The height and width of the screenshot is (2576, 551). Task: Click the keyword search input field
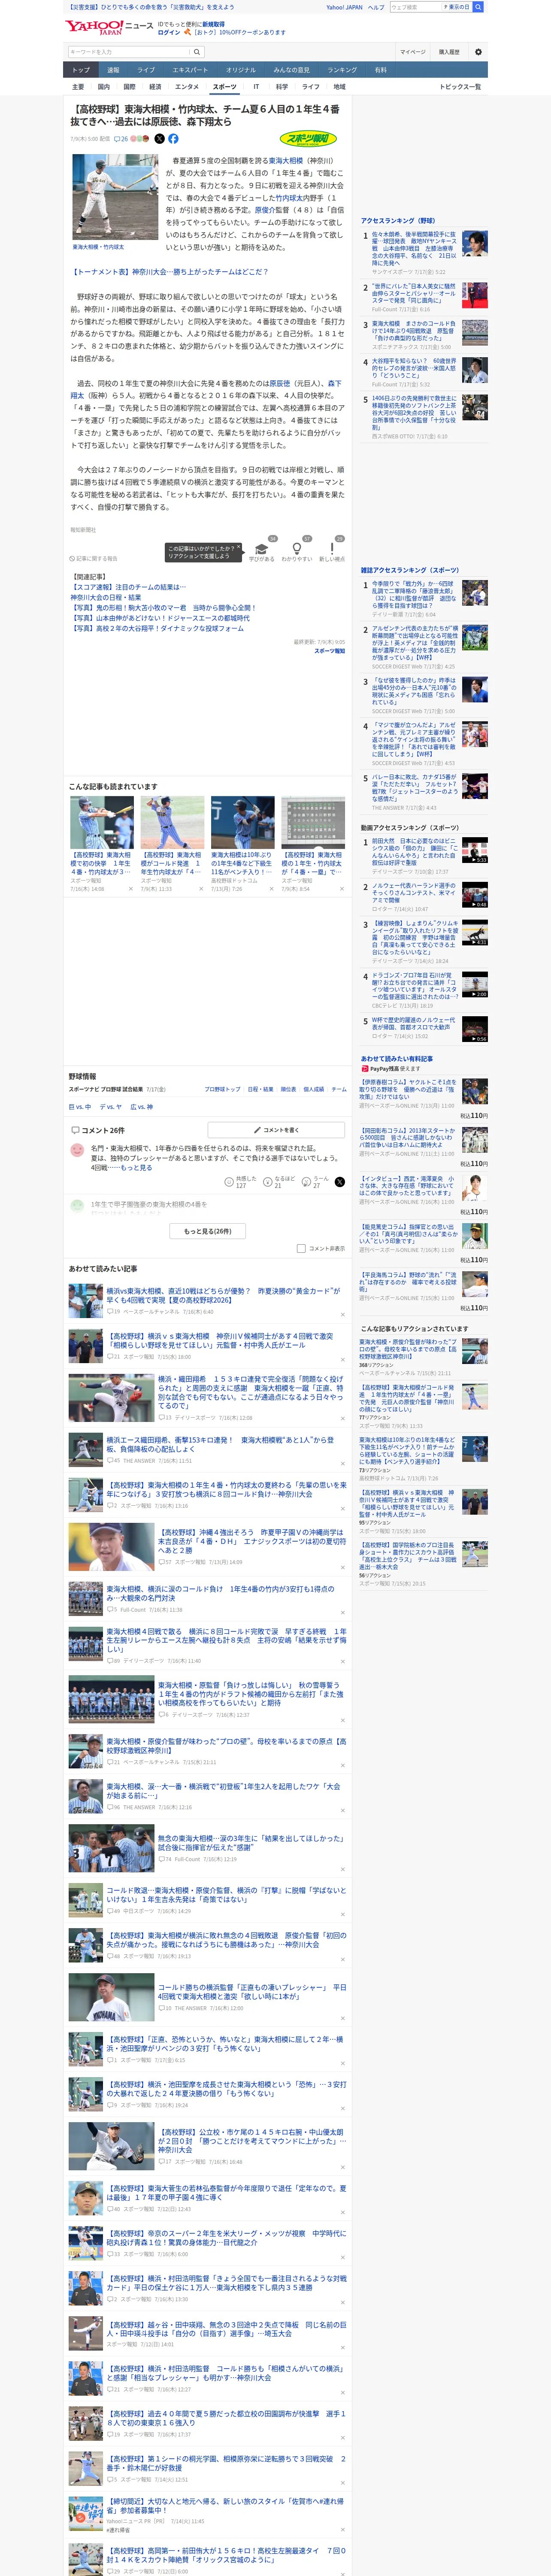pos(129,52)
